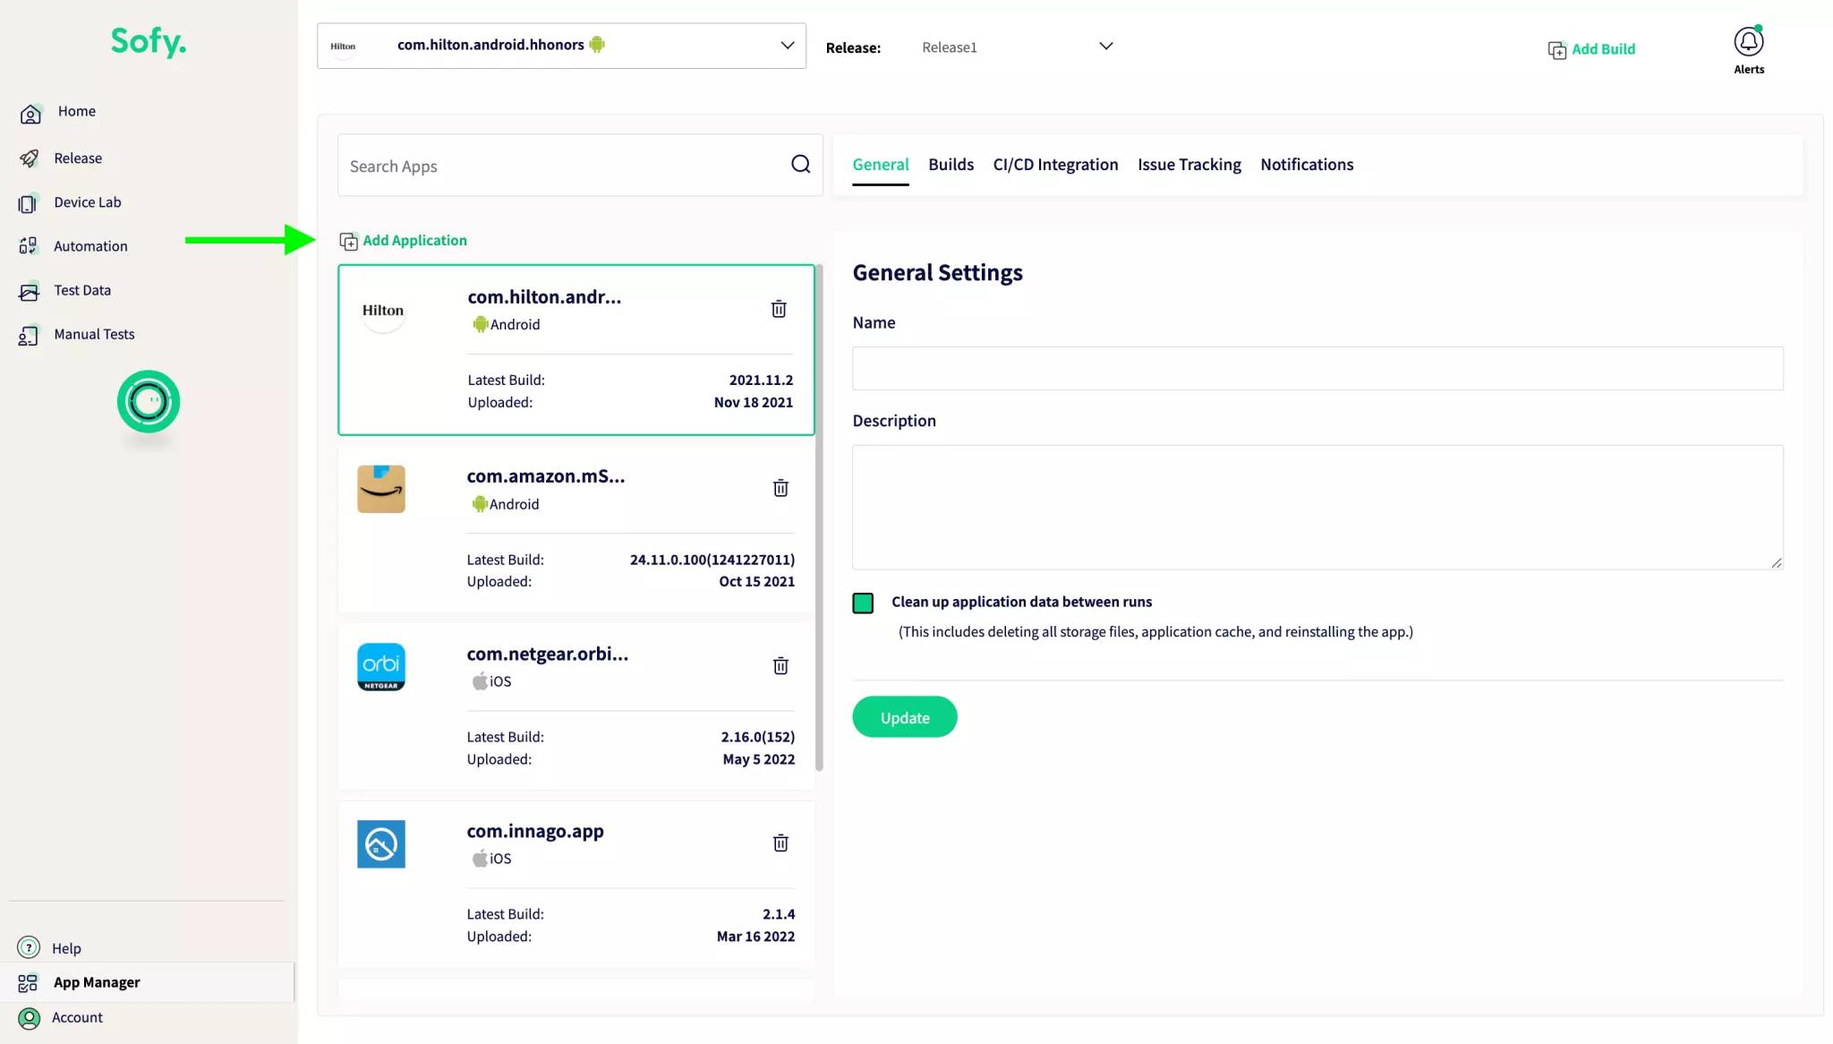This screenshot has height=1044, width=1833.
Task: Click upload date Nov 18 2021
Action: [x=754, y=403]
